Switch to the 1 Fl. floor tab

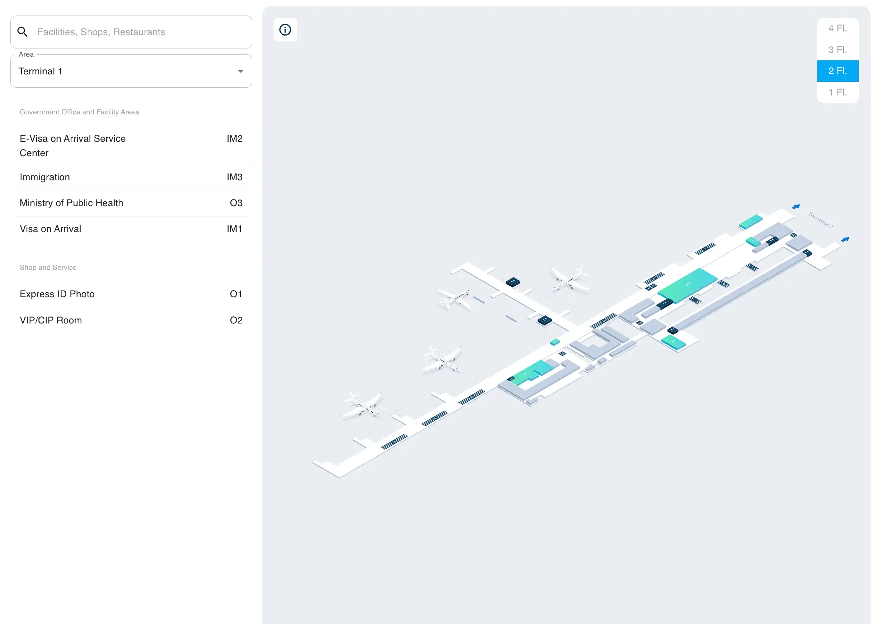point(837,92)
